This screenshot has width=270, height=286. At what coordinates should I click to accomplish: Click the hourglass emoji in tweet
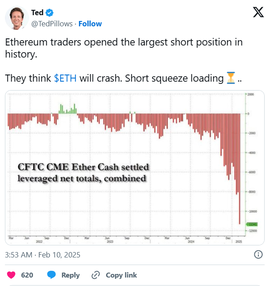tap(231, 78)
